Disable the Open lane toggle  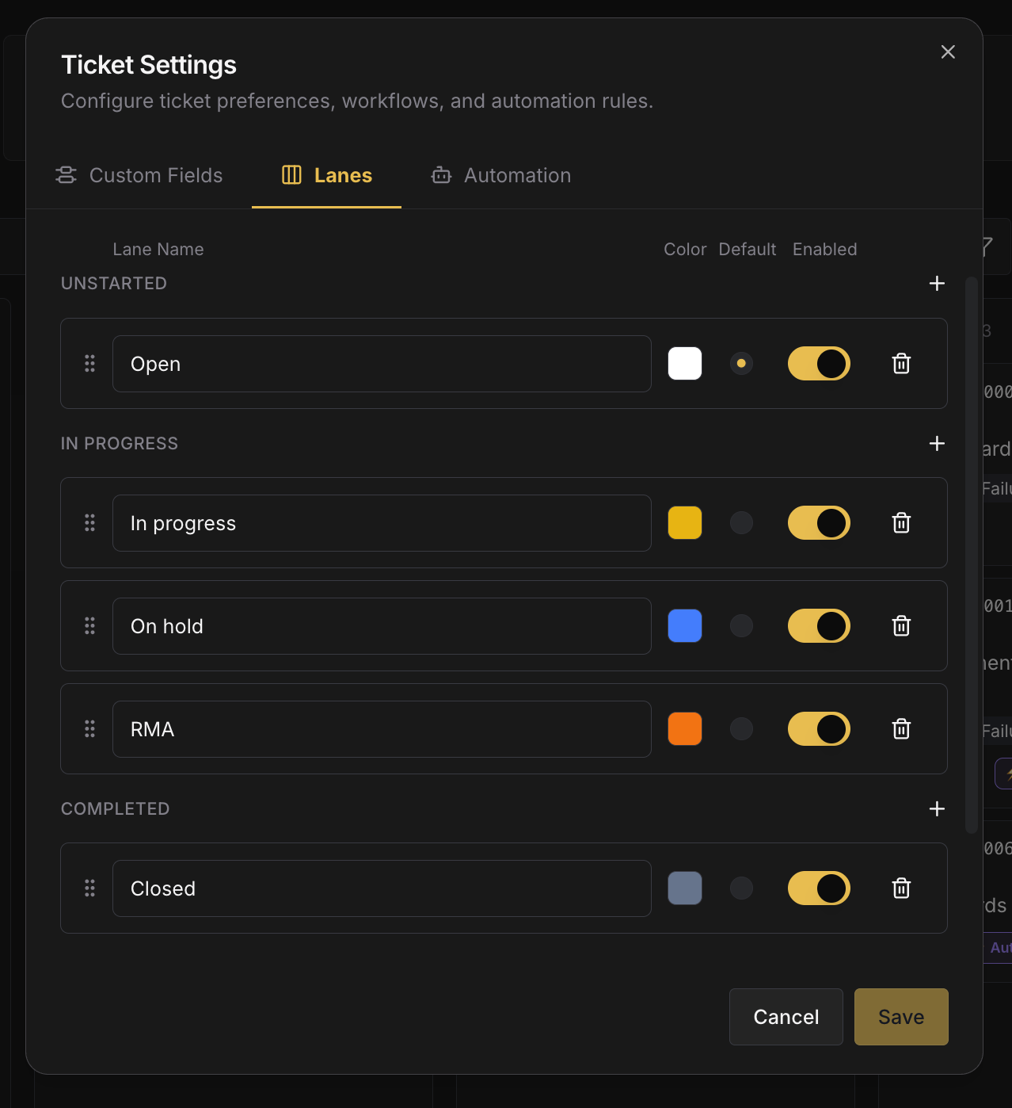[x=819, y=364]
